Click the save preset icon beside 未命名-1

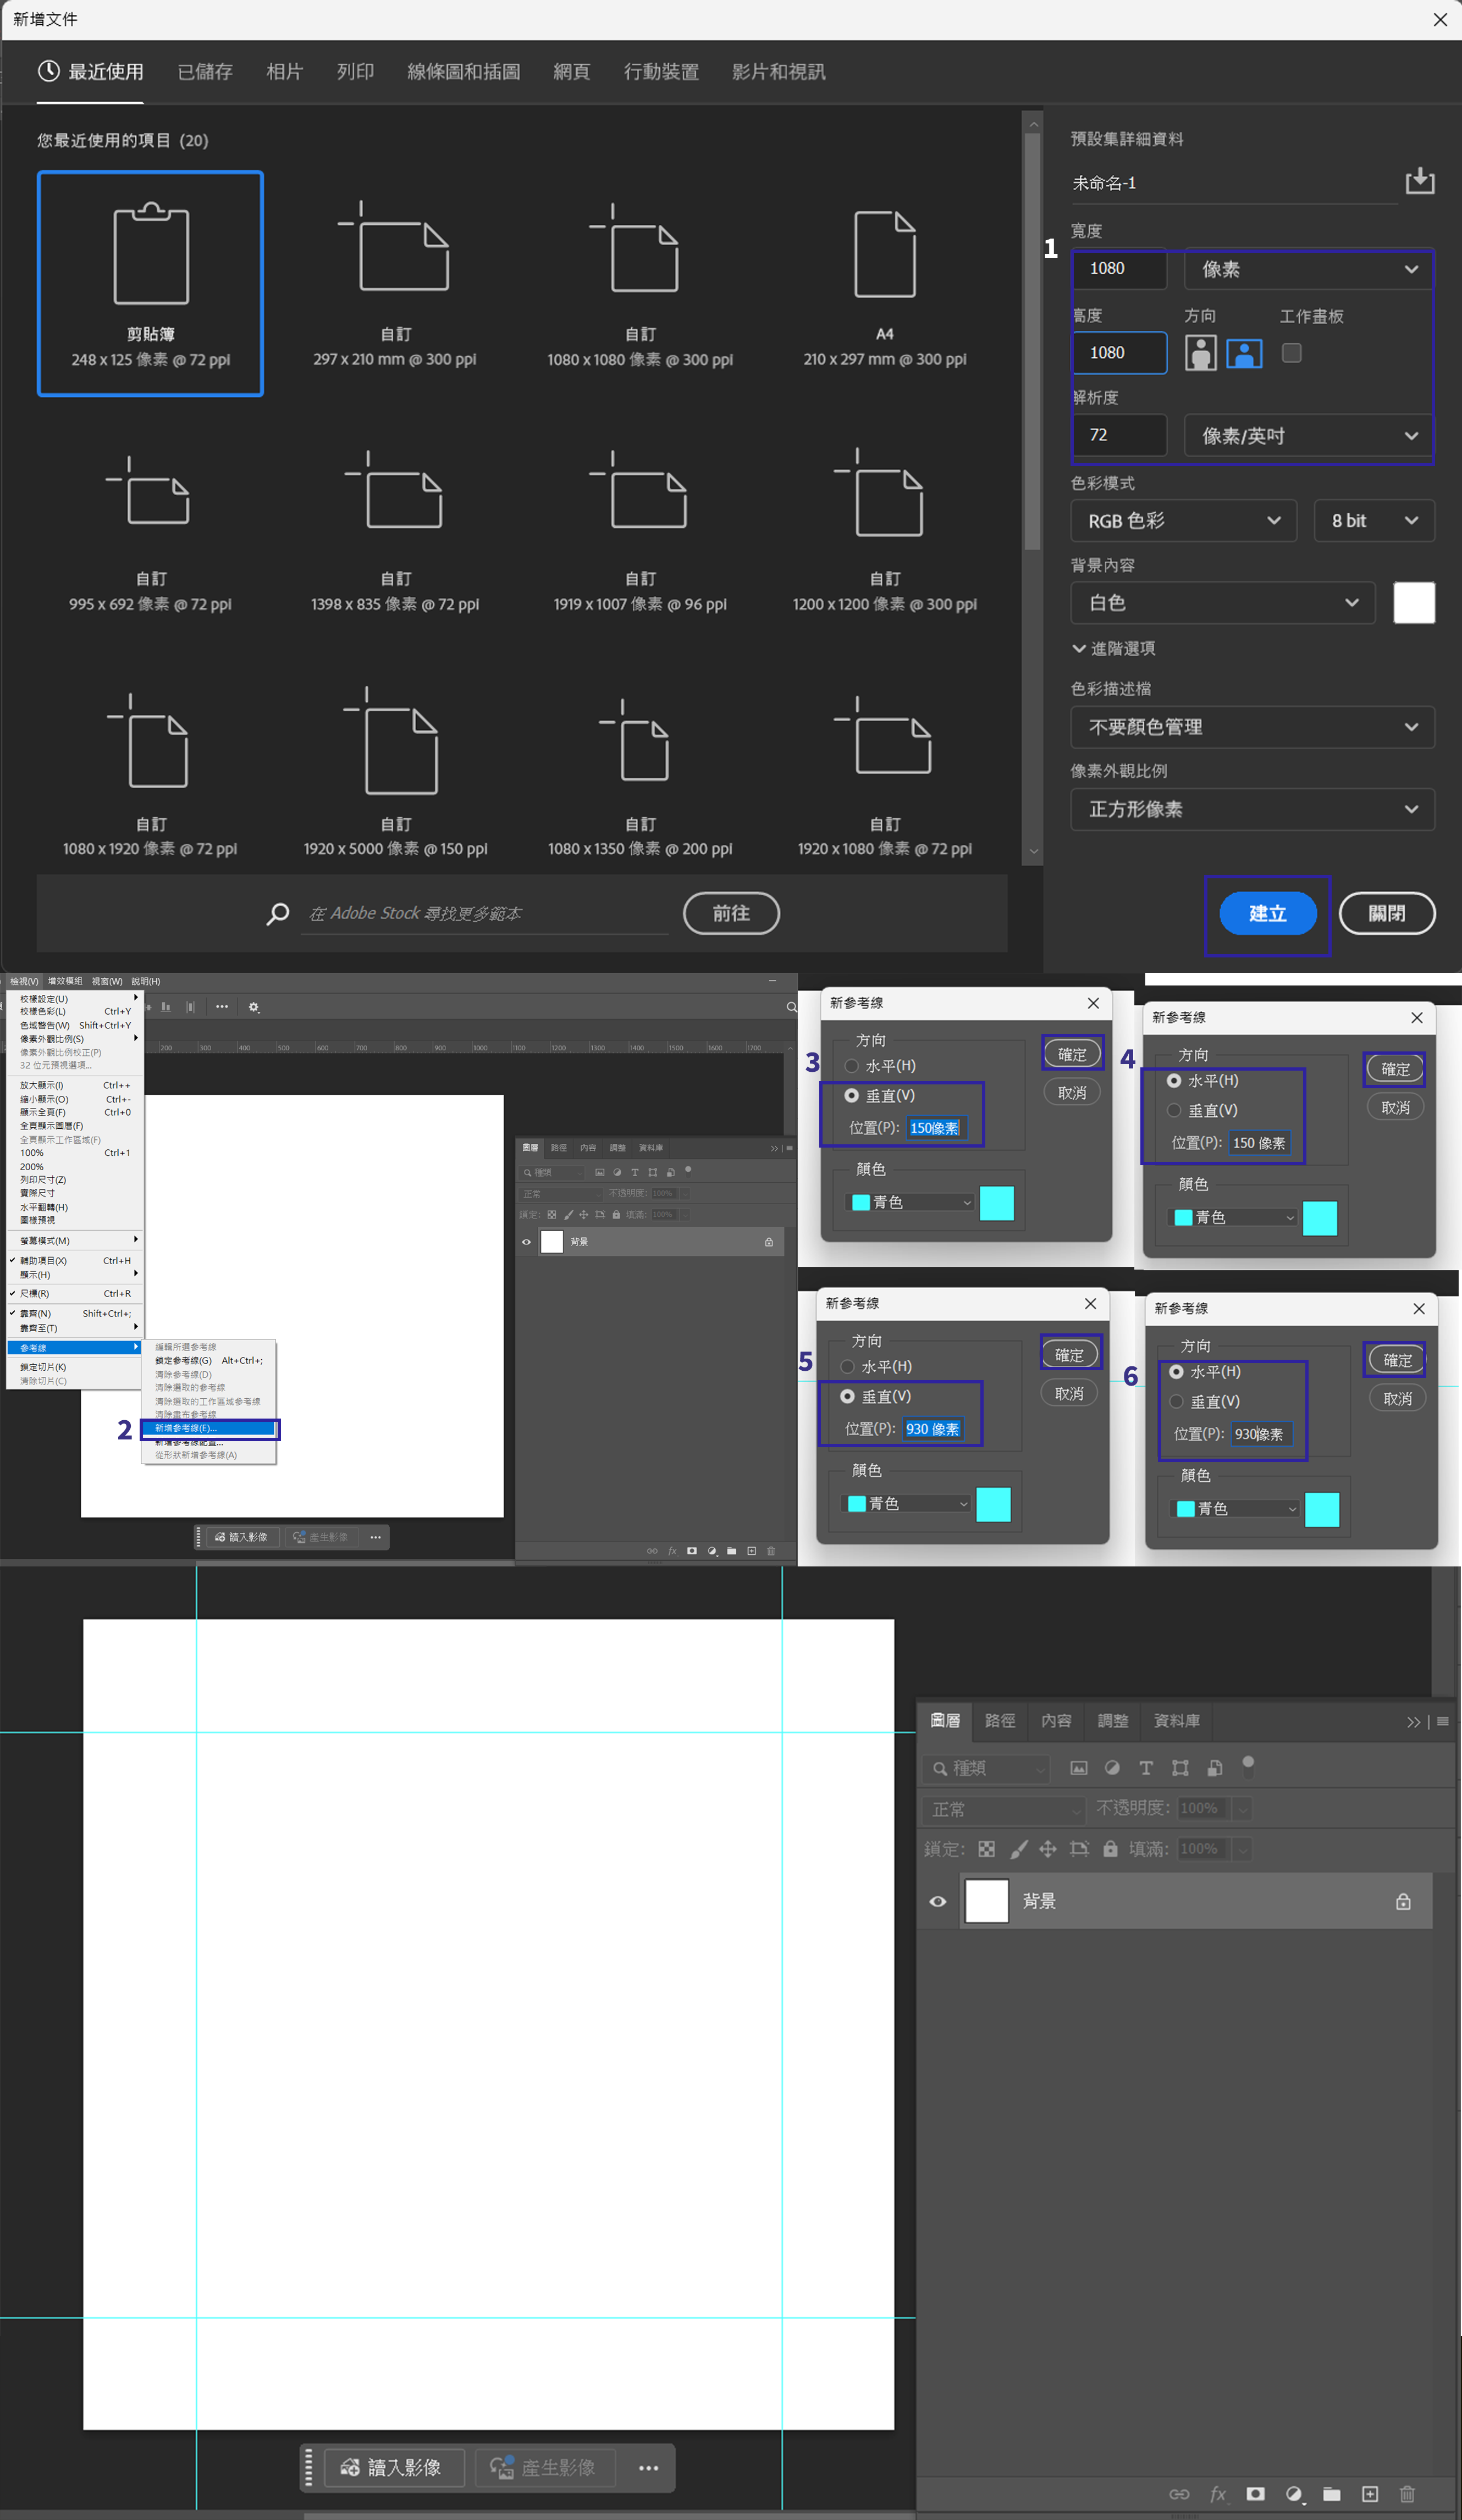pos(1419,181)
